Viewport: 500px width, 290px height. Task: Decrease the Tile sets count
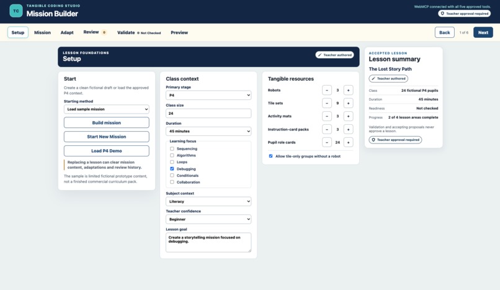(x=326, y=103)
